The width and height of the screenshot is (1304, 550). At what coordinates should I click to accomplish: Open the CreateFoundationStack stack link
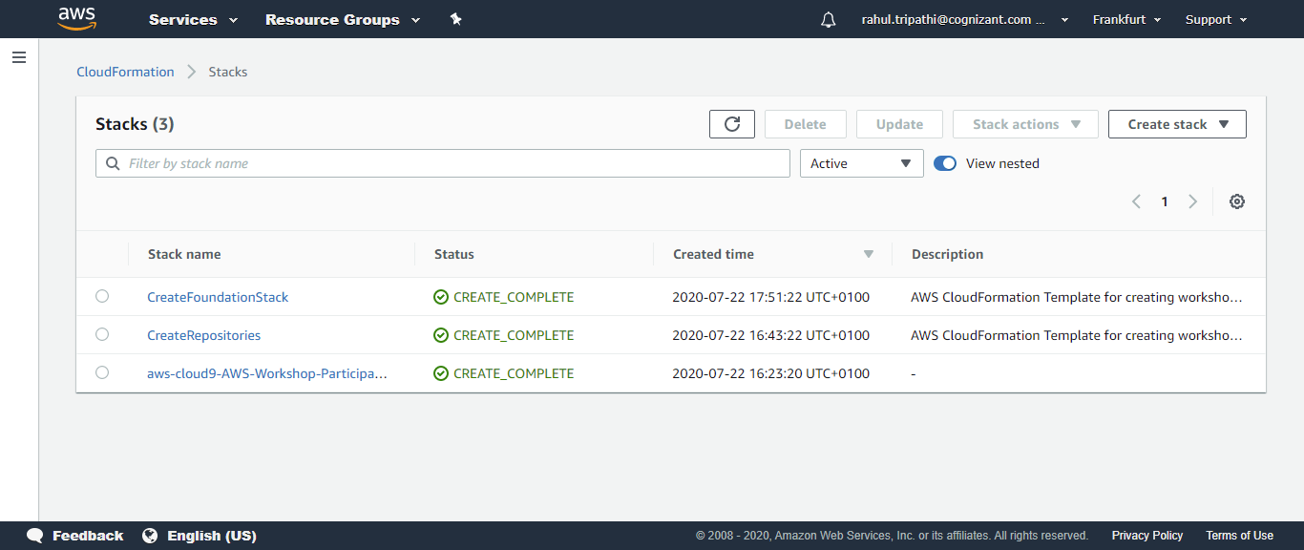[218, 297]
